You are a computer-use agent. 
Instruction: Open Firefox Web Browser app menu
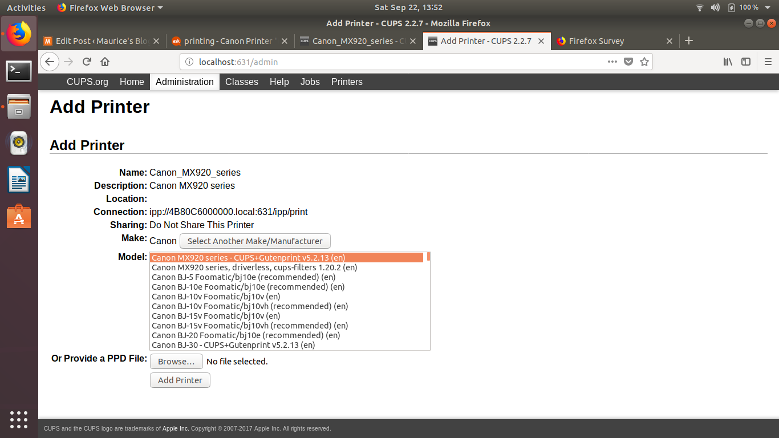click(x=110, y=8)
